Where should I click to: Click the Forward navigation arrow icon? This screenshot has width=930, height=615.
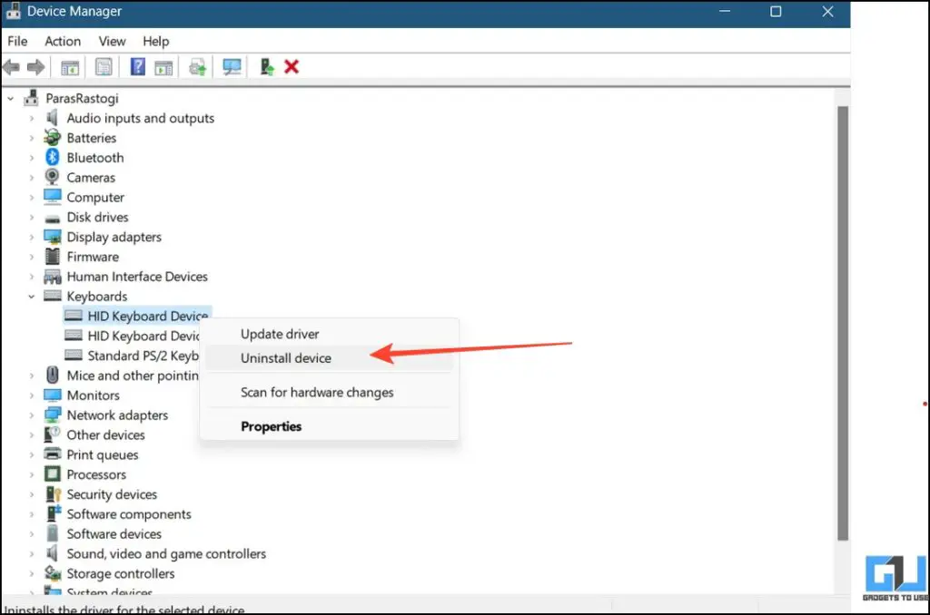click(37, 66)
